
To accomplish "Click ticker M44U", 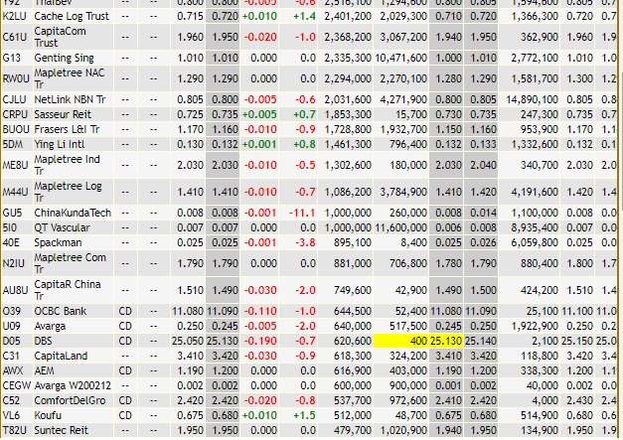I will [15, 192].
